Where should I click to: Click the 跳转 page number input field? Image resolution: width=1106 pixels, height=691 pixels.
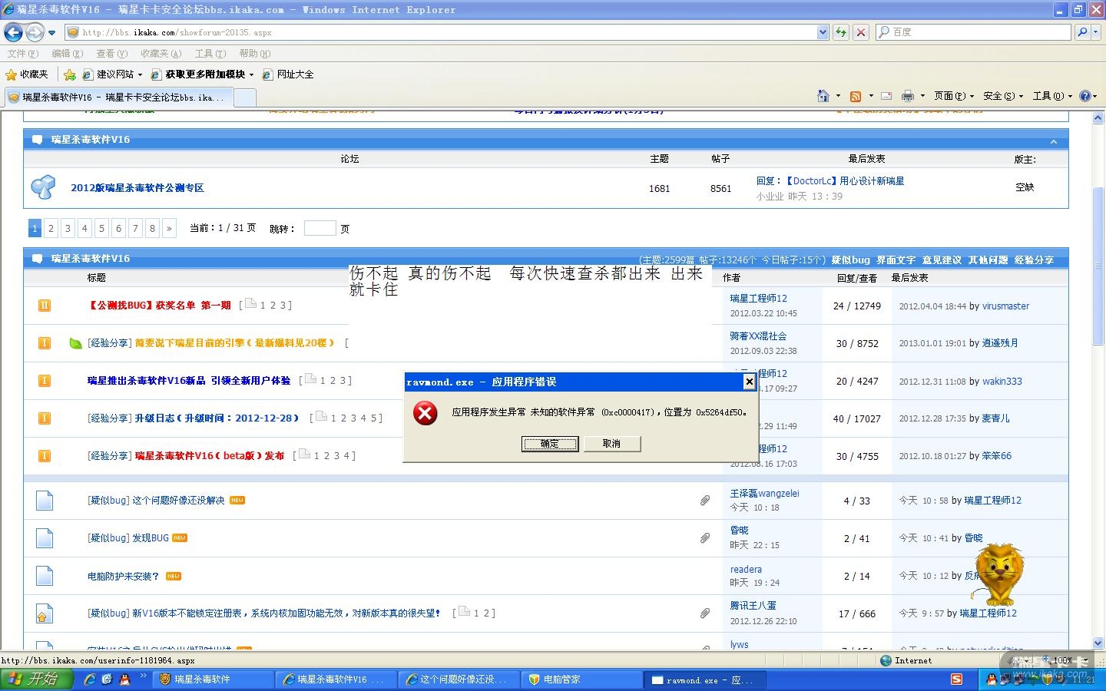320,228
